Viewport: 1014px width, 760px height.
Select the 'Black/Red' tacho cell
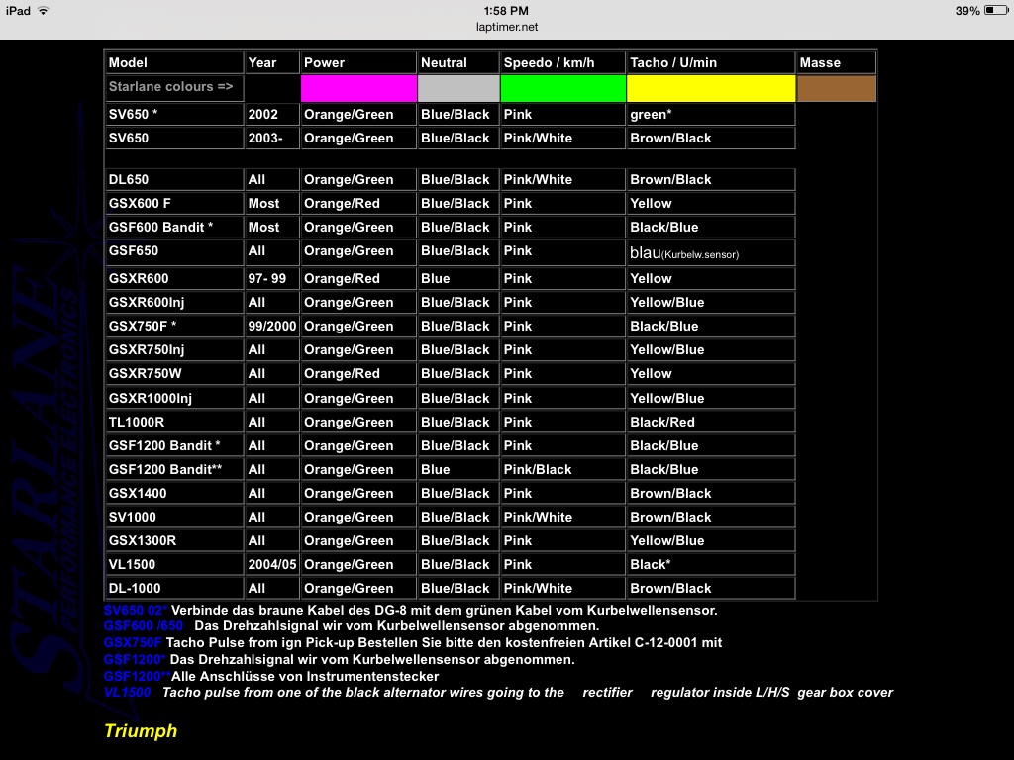[711, 422]
